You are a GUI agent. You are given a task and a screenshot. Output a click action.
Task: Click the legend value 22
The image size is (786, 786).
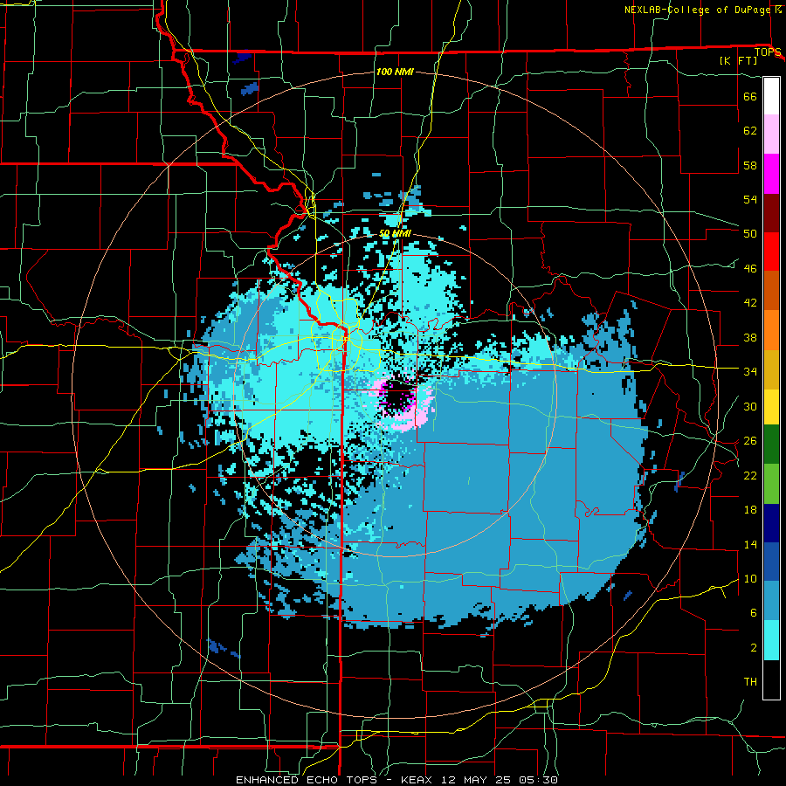pos(750,475)
